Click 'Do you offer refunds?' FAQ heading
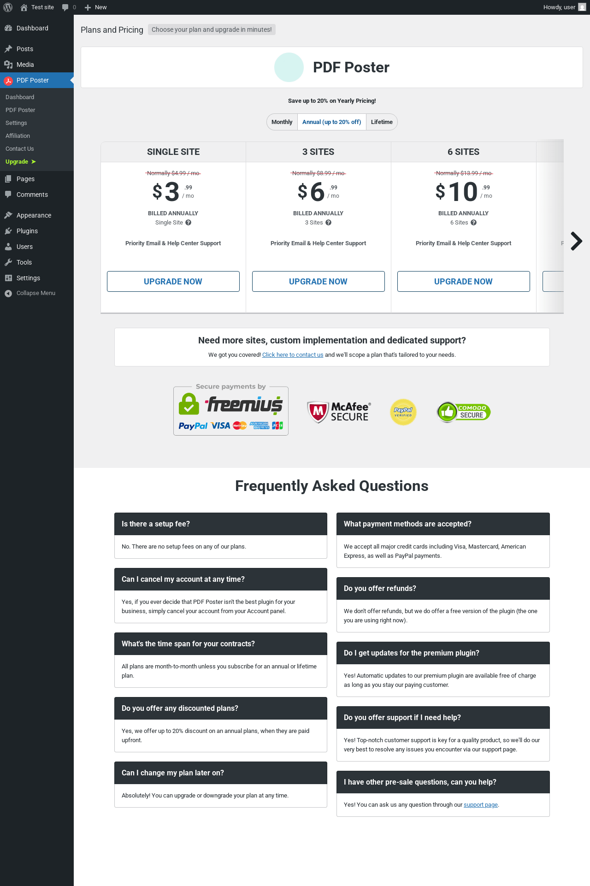The height and width of the screenshot is (886, 590). (x=443, y=589)
